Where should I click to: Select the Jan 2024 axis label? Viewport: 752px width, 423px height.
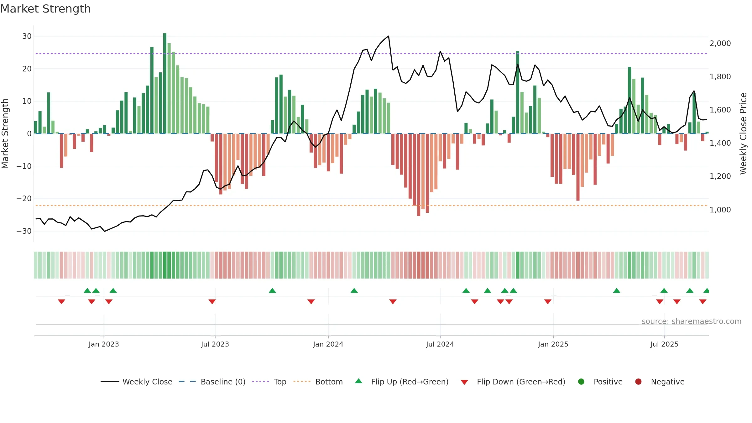[x=328, y=344]
